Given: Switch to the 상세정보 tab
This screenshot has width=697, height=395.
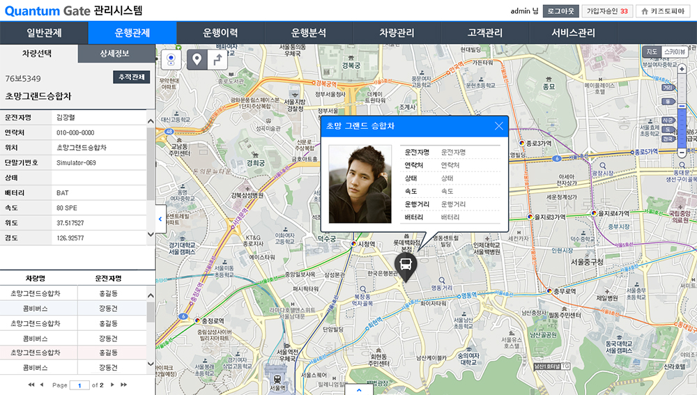Looking at the screenshot, I should click(x=116, y=54).
